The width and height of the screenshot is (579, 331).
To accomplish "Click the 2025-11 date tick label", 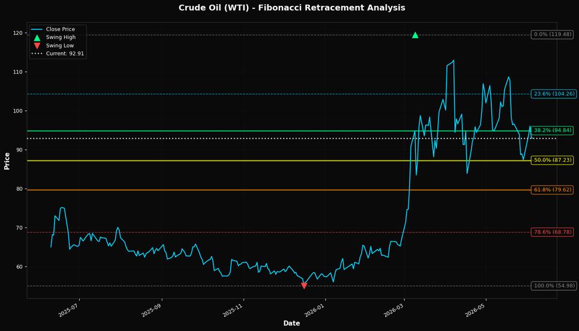I will tap(233, 309).
